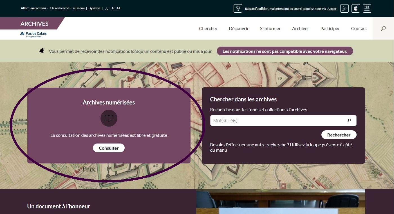The height and width of the screenshot is (214, 394).
Task: Click the magnifier inside the keyword field
Action: 349,120
